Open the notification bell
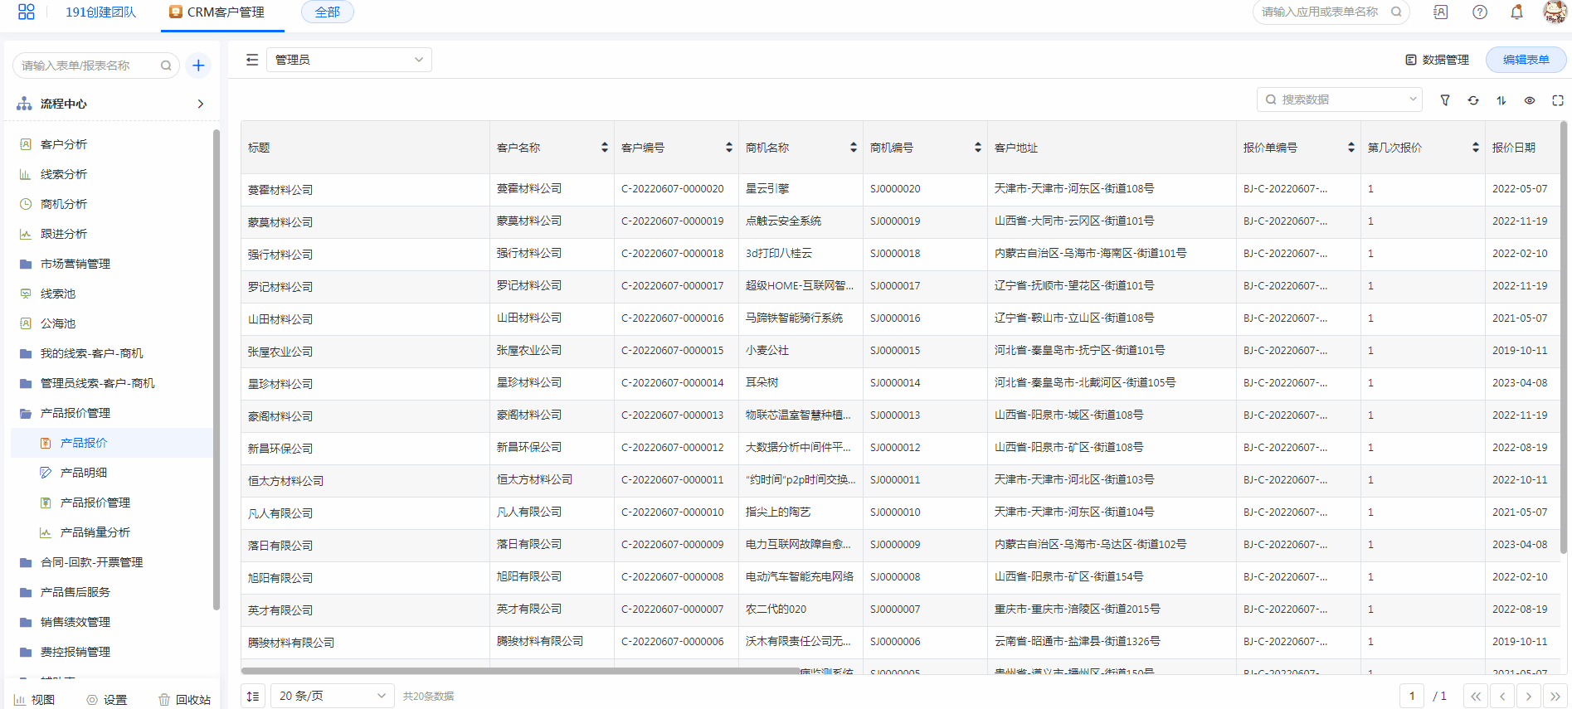Screen dimensions: 1572x709 [x=1516, y=12]
